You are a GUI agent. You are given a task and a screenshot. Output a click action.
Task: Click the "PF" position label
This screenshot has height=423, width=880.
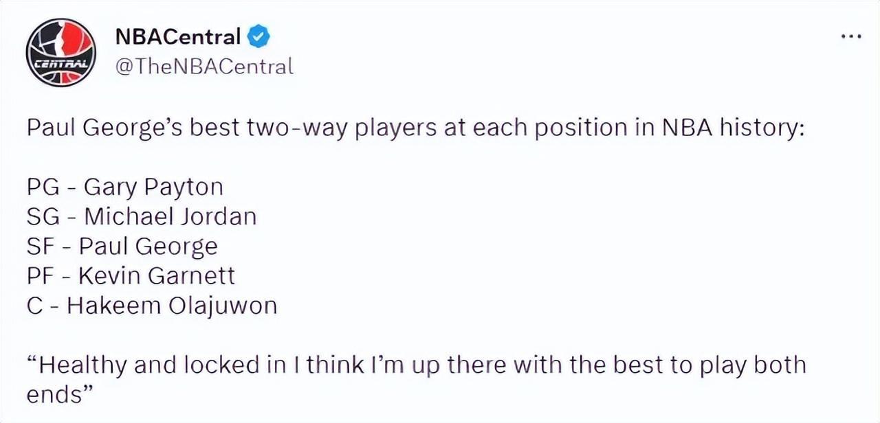pos(41,275)
